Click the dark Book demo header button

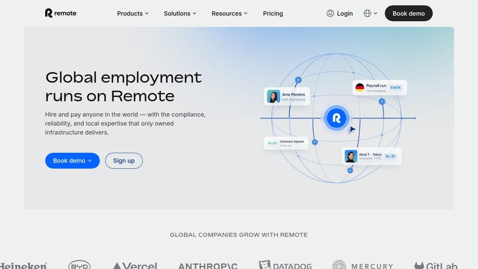tap(409, 13)
